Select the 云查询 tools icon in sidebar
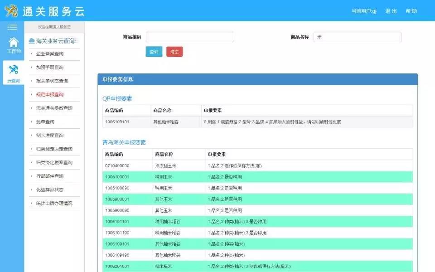The height and width of the screenshot is (272, 435). click(12, 70)
